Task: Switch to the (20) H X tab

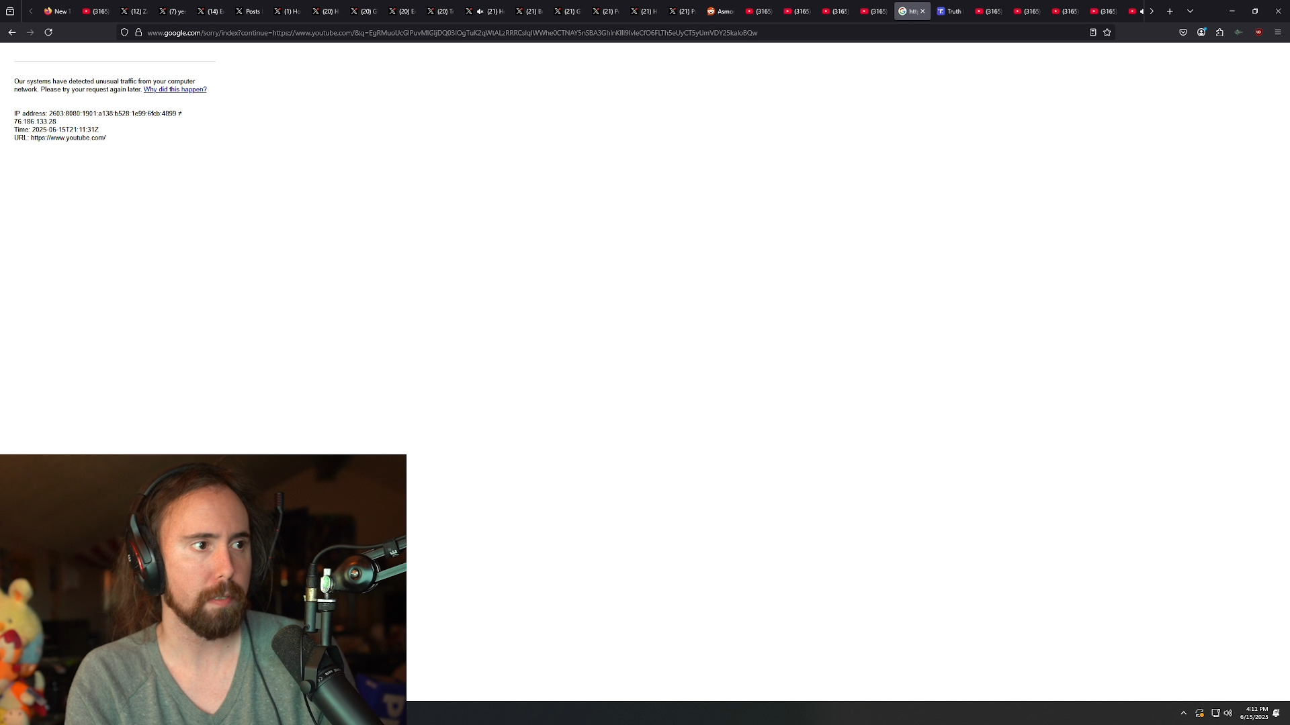Action: point(326,11)
